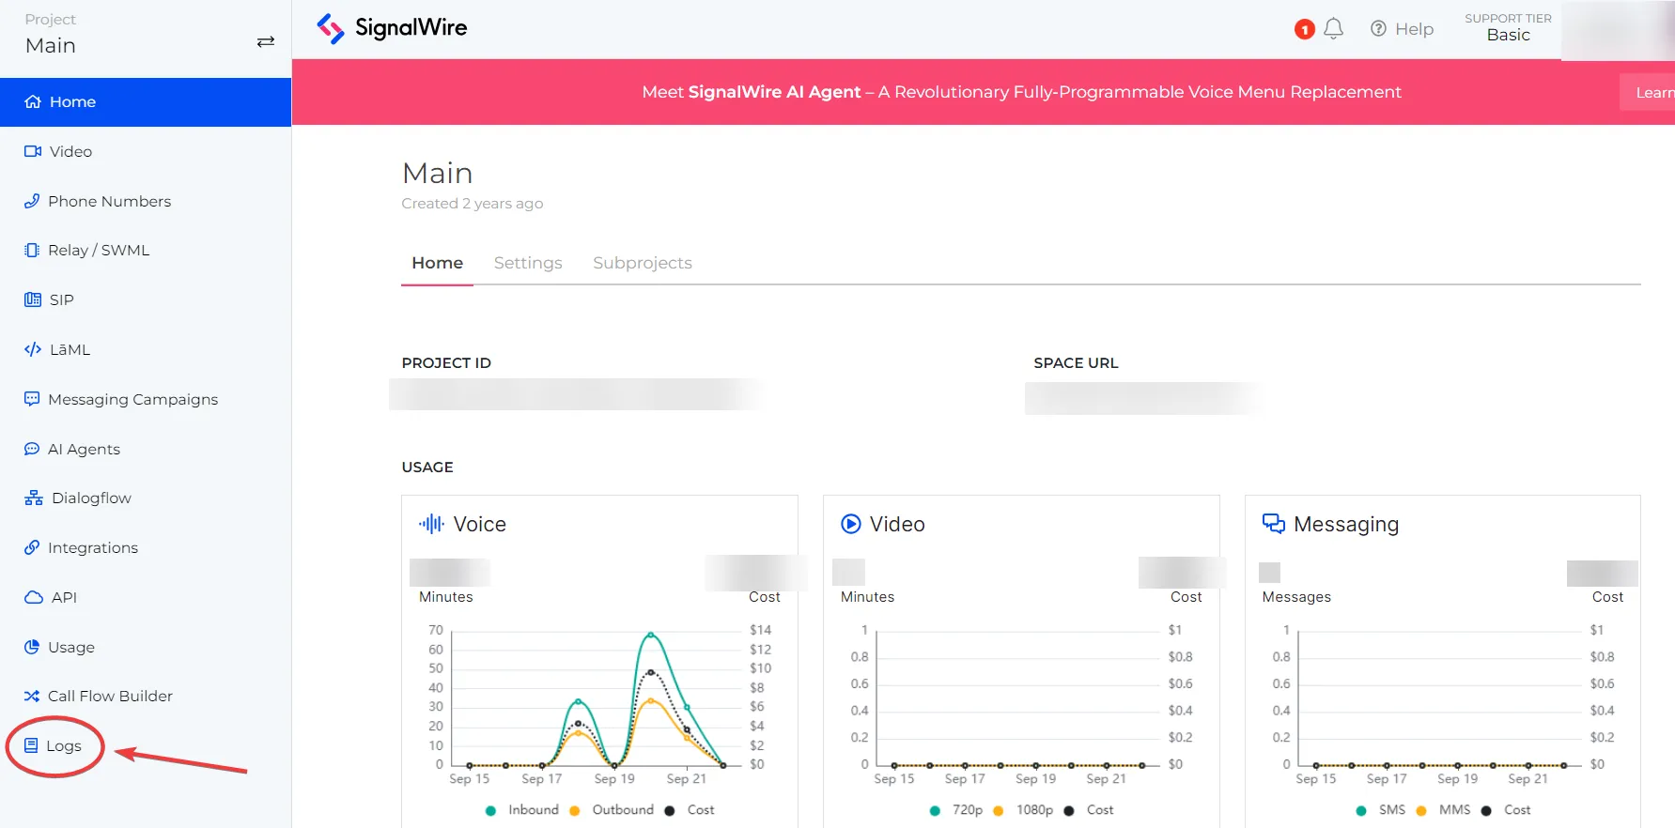The width and height of the screenshot is (1675, 828).
Task: Toggle the SMS series in Messaging legend
Action: coord(1381,810)
